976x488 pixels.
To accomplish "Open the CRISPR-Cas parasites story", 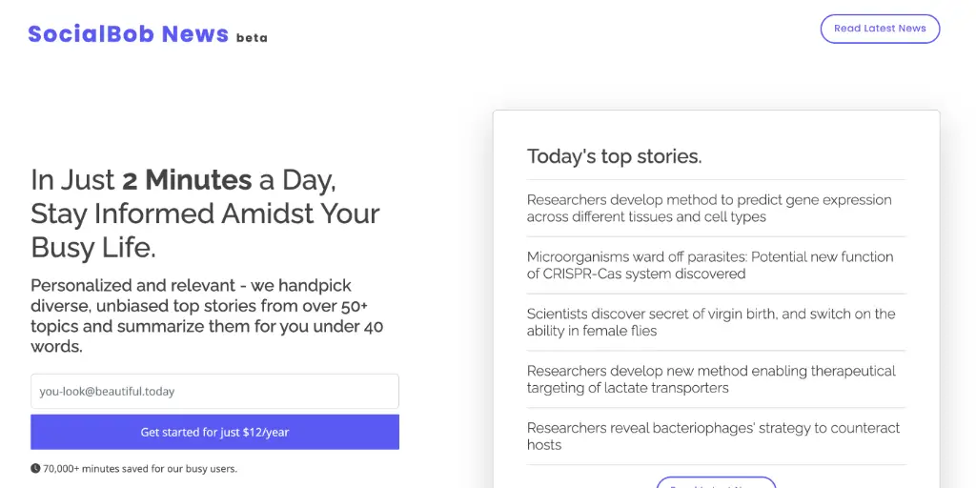I will point(709,265).
